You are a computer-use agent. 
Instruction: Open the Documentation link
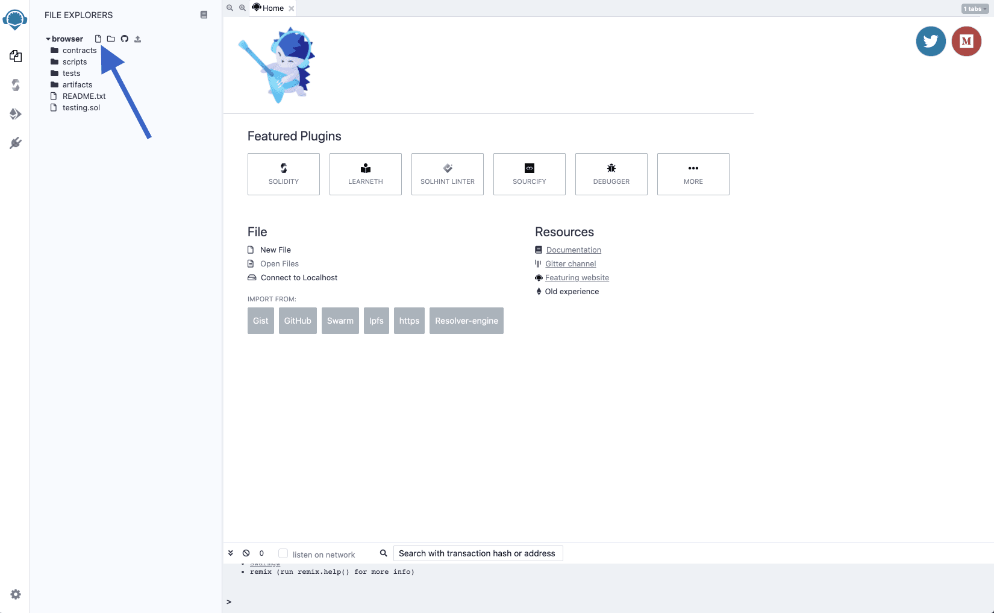[574, 250]
